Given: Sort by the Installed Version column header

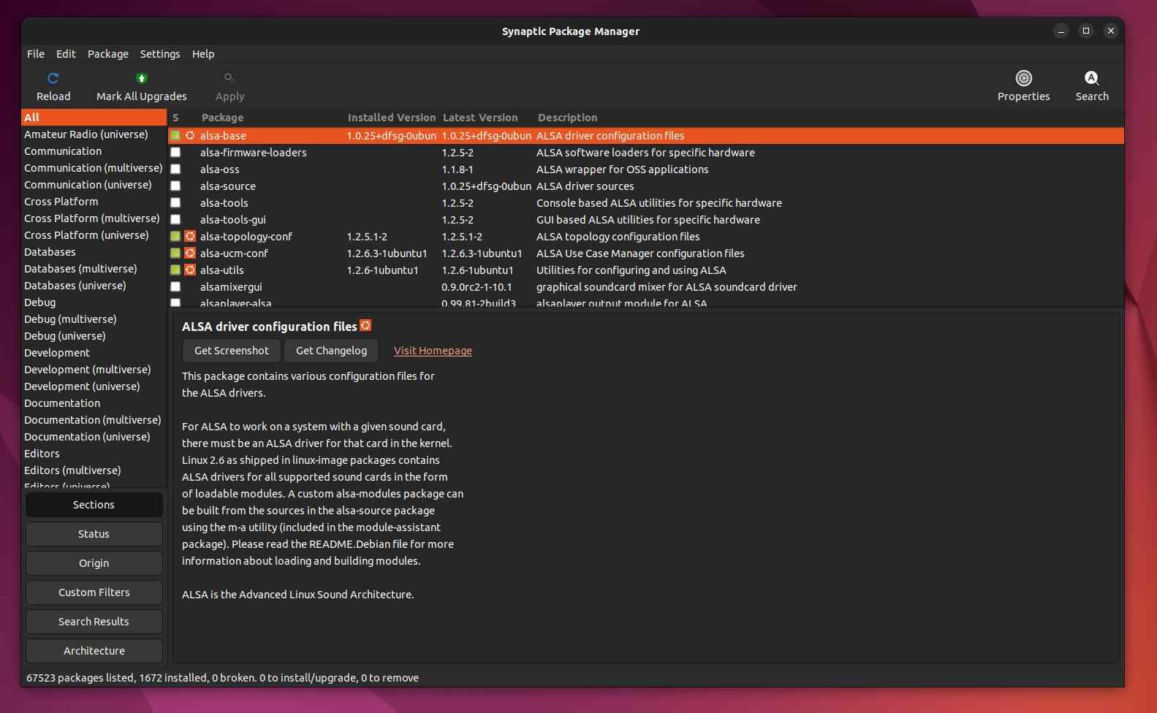Looking at the screenshot, I should (391, 118).
